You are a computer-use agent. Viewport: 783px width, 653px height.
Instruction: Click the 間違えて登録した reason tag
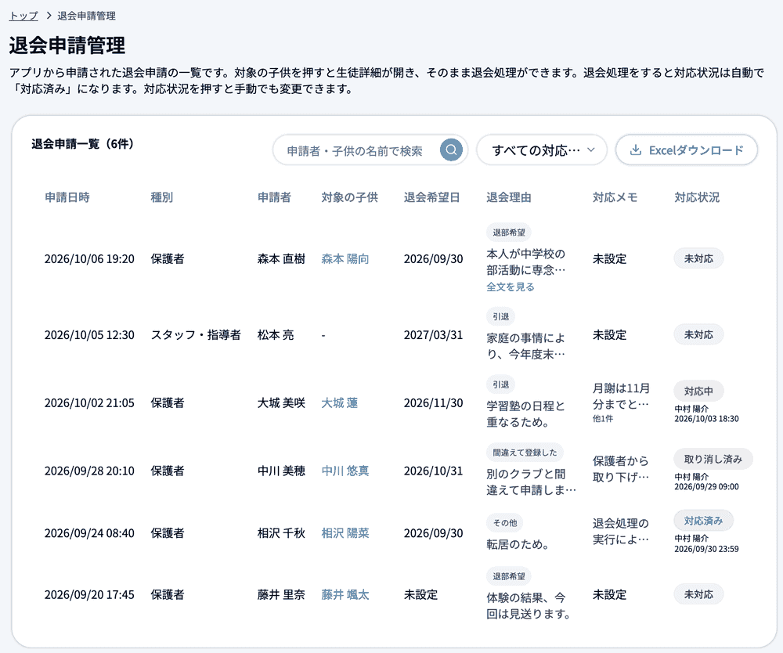(x=525, y=453)
